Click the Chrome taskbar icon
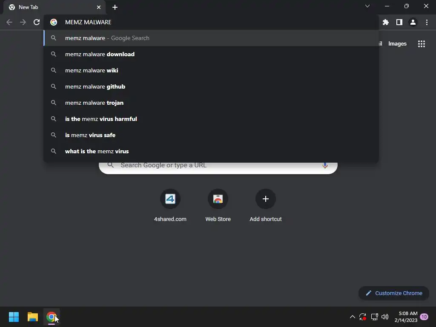The image size is (436, 327). point(52,317)
